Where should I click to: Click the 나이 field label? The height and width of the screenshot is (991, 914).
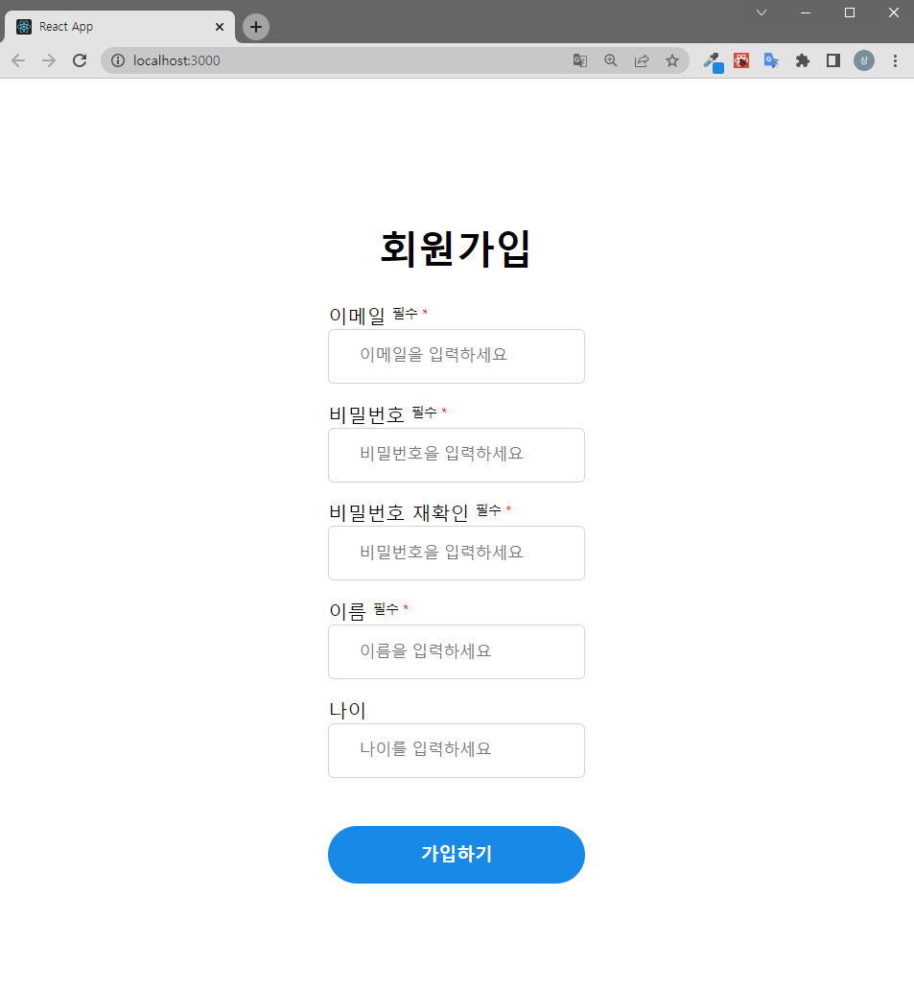[x=347, y=710]
